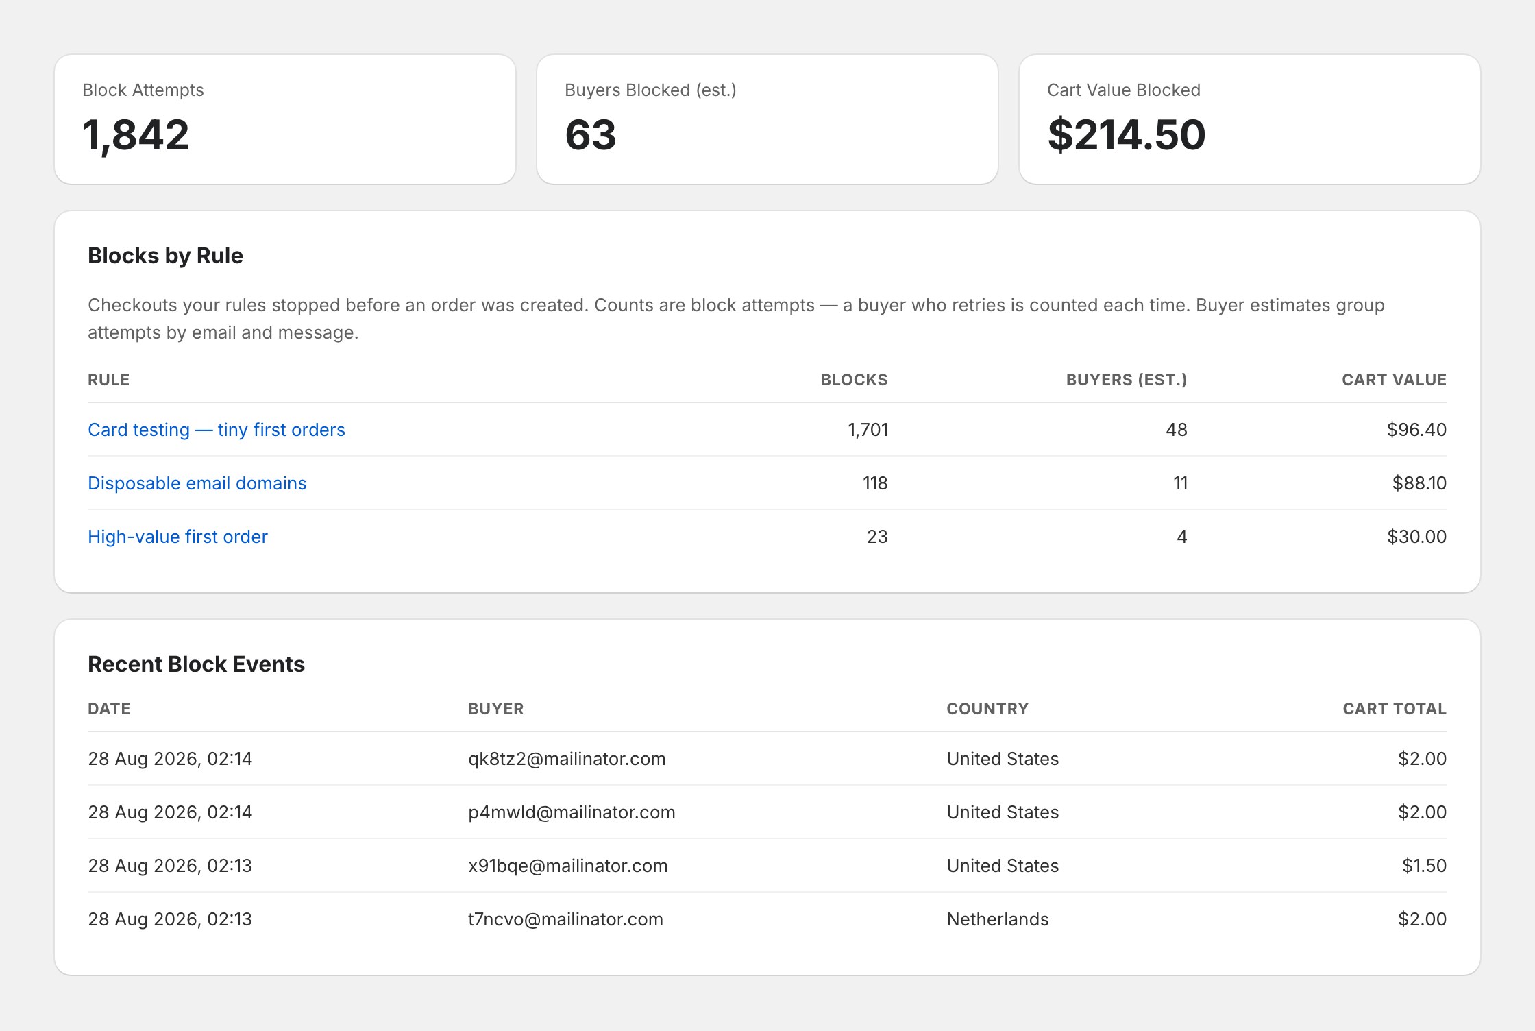
Task: Click the BLOCKS column header
Action: coord(854,380)
